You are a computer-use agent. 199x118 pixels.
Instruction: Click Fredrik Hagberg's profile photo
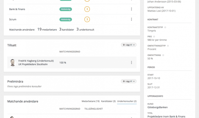[x=12, y=63]
